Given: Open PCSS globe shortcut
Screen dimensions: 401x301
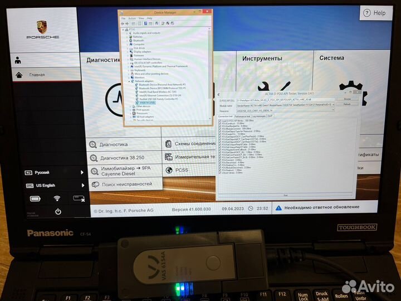Looking at the screenshot, I should (182, 170).
